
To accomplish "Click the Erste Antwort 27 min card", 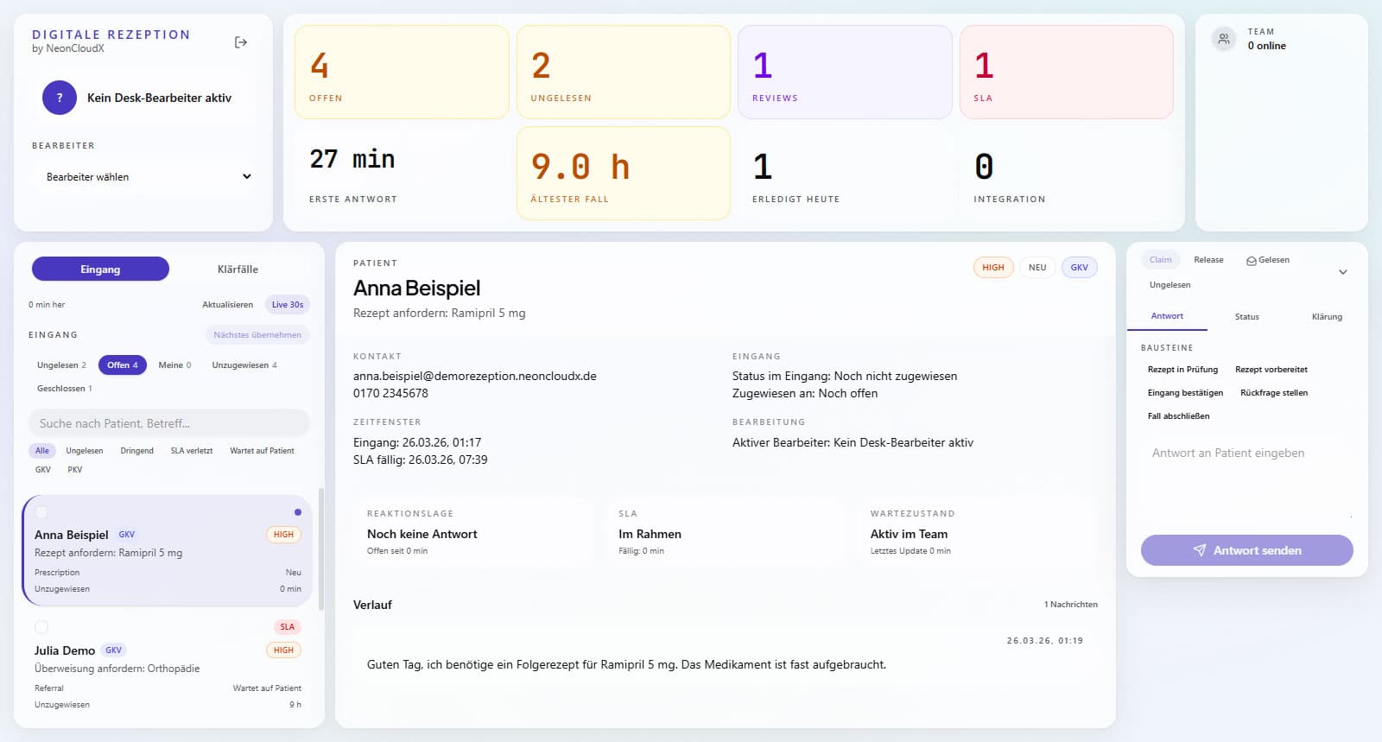I will (x=402, y=174).
